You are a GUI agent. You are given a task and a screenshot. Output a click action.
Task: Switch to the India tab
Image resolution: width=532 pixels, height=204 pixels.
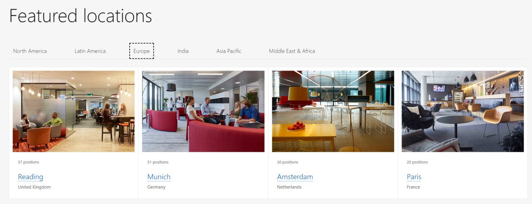pyautogui.click(x=183, y=51)
